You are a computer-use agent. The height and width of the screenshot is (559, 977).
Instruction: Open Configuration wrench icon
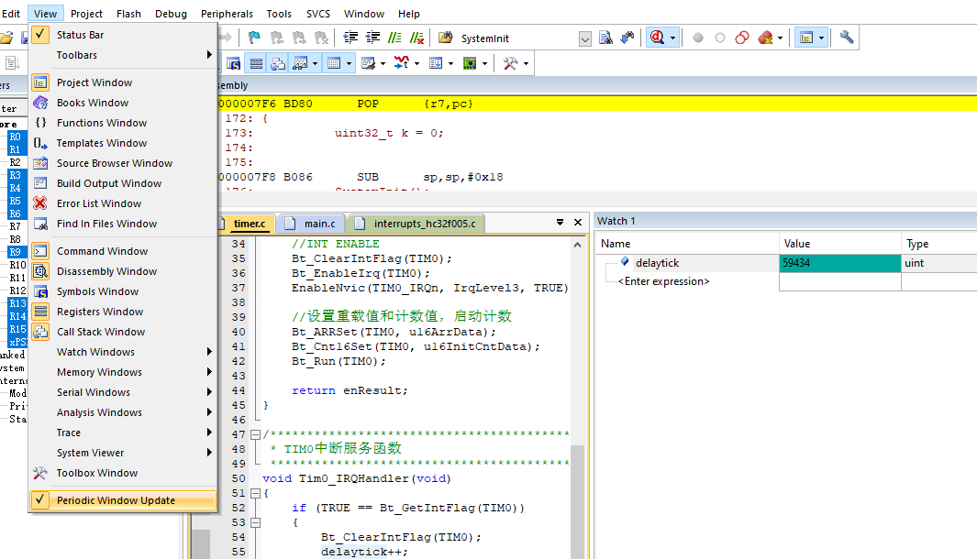(x=846, y=38)
